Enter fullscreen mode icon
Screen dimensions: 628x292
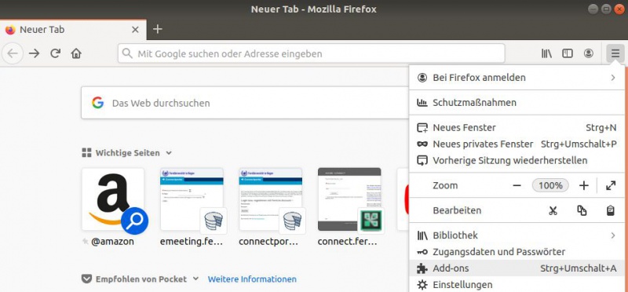[x=611, y=185]
